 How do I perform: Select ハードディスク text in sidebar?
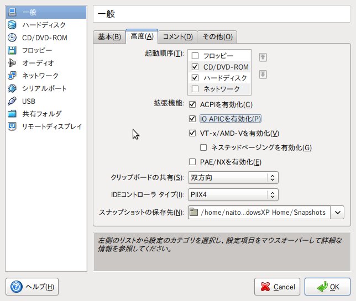coord(44,25)
